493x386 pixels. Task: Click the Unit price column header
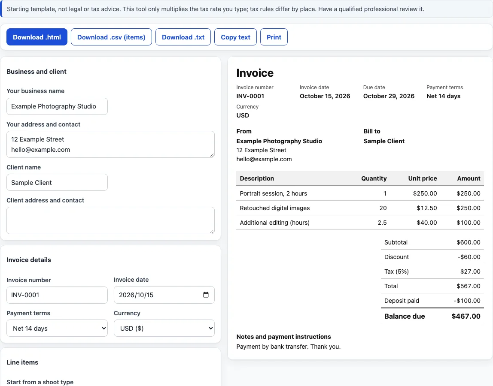click(x=423, y=178)
